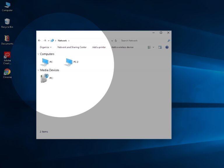The height and width of the screenshot is (168, 224).
Task: Click the network location icon in address bar
Action: [52, 41]
